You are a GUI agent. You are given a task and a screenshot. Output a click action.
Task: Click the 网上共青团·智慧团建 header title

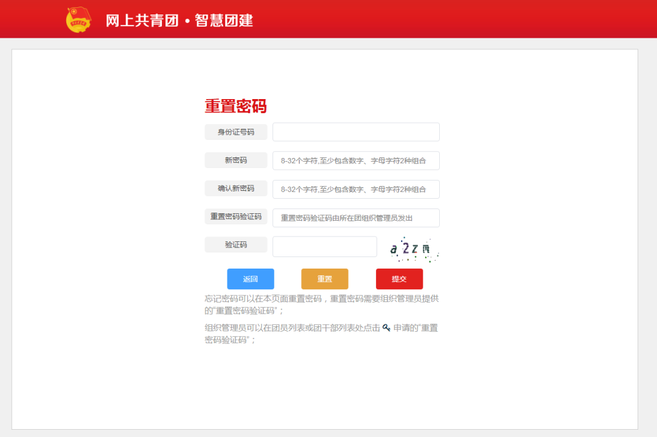(179, 21)
